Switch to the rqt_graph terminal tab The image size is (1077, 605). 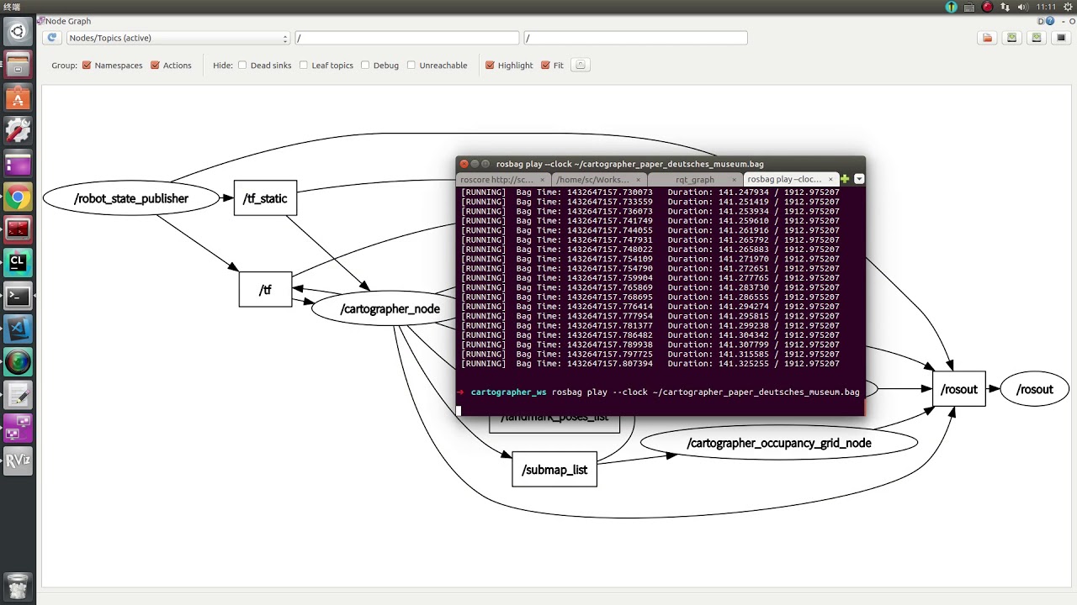click(695, 179)
